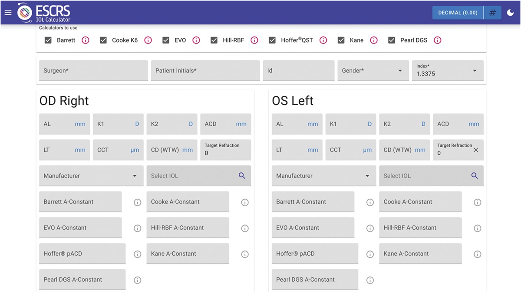This screenshot has height=293, width=521.
Task: Open info for OS Left Hill-RBF A-Constant
Action: (x=477, y=228)
